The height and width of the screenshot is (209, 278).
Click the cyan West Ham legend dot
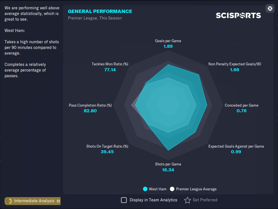145,189
